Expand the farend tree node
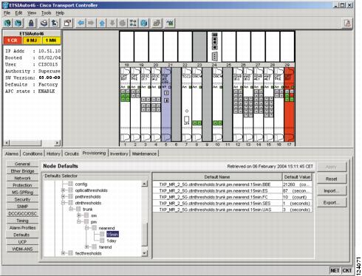Screen dimensions: 362x276 [x=86, y=247]
